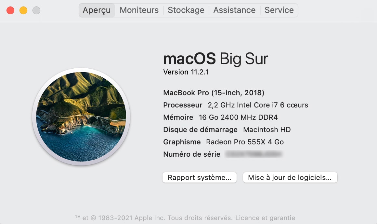The image size is (377, 224).
Task: Click the Radeon Pro graphics line
Action: pyautogui.click(x=223, y=142)
